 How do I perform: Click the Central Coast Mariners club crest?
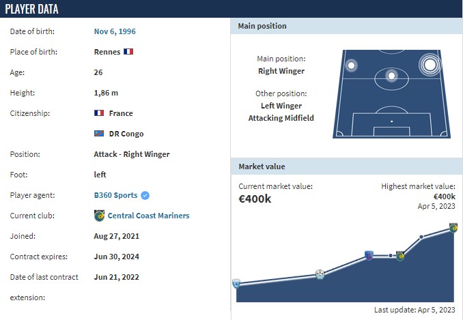click(x=99, y=216)
